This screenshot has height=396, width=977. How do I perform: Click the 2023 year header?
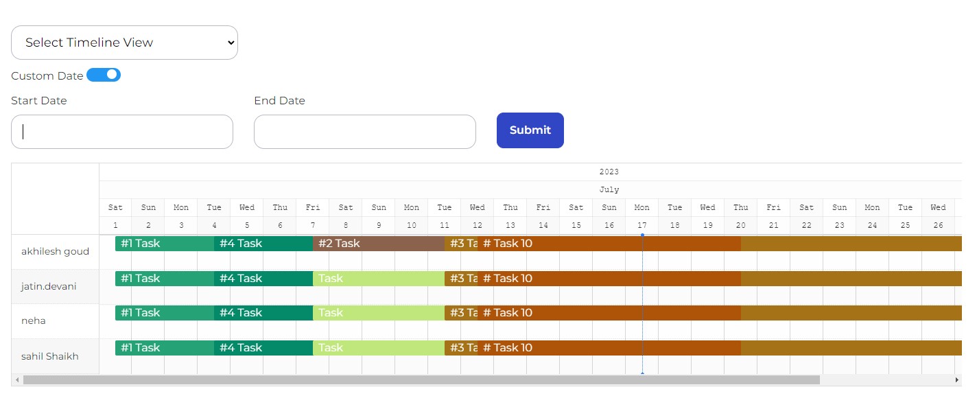609,172
